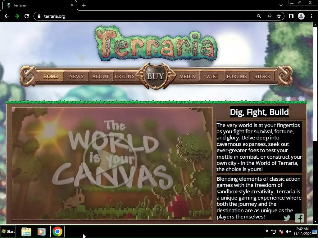
Task: Open the ABOUT nav item
Action: point(101,76)
